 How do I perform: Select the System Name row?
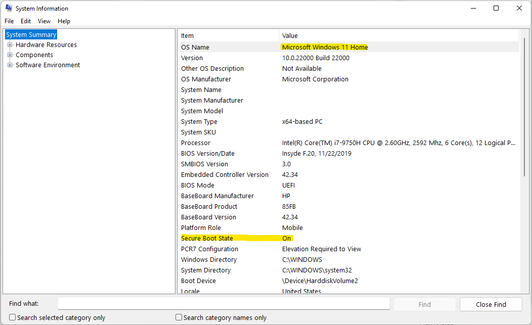[x=348, y=89]
